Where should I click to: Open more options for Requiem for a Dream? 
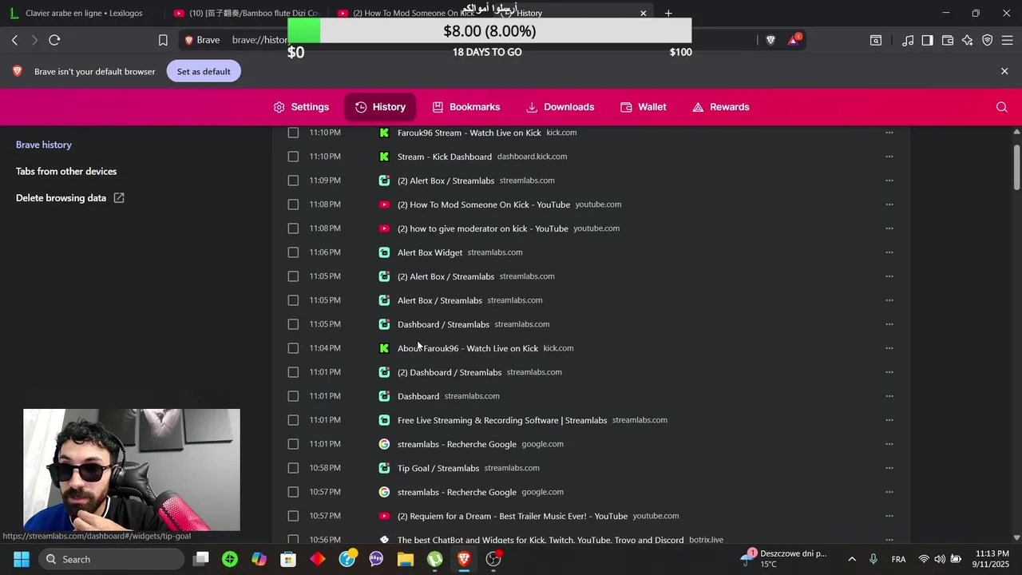pyautogui.click(x=889, y=516)
